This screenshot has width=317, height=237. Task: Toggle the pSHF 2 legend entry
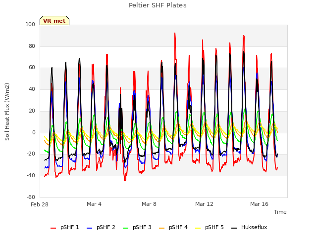(x=101, y=227)
